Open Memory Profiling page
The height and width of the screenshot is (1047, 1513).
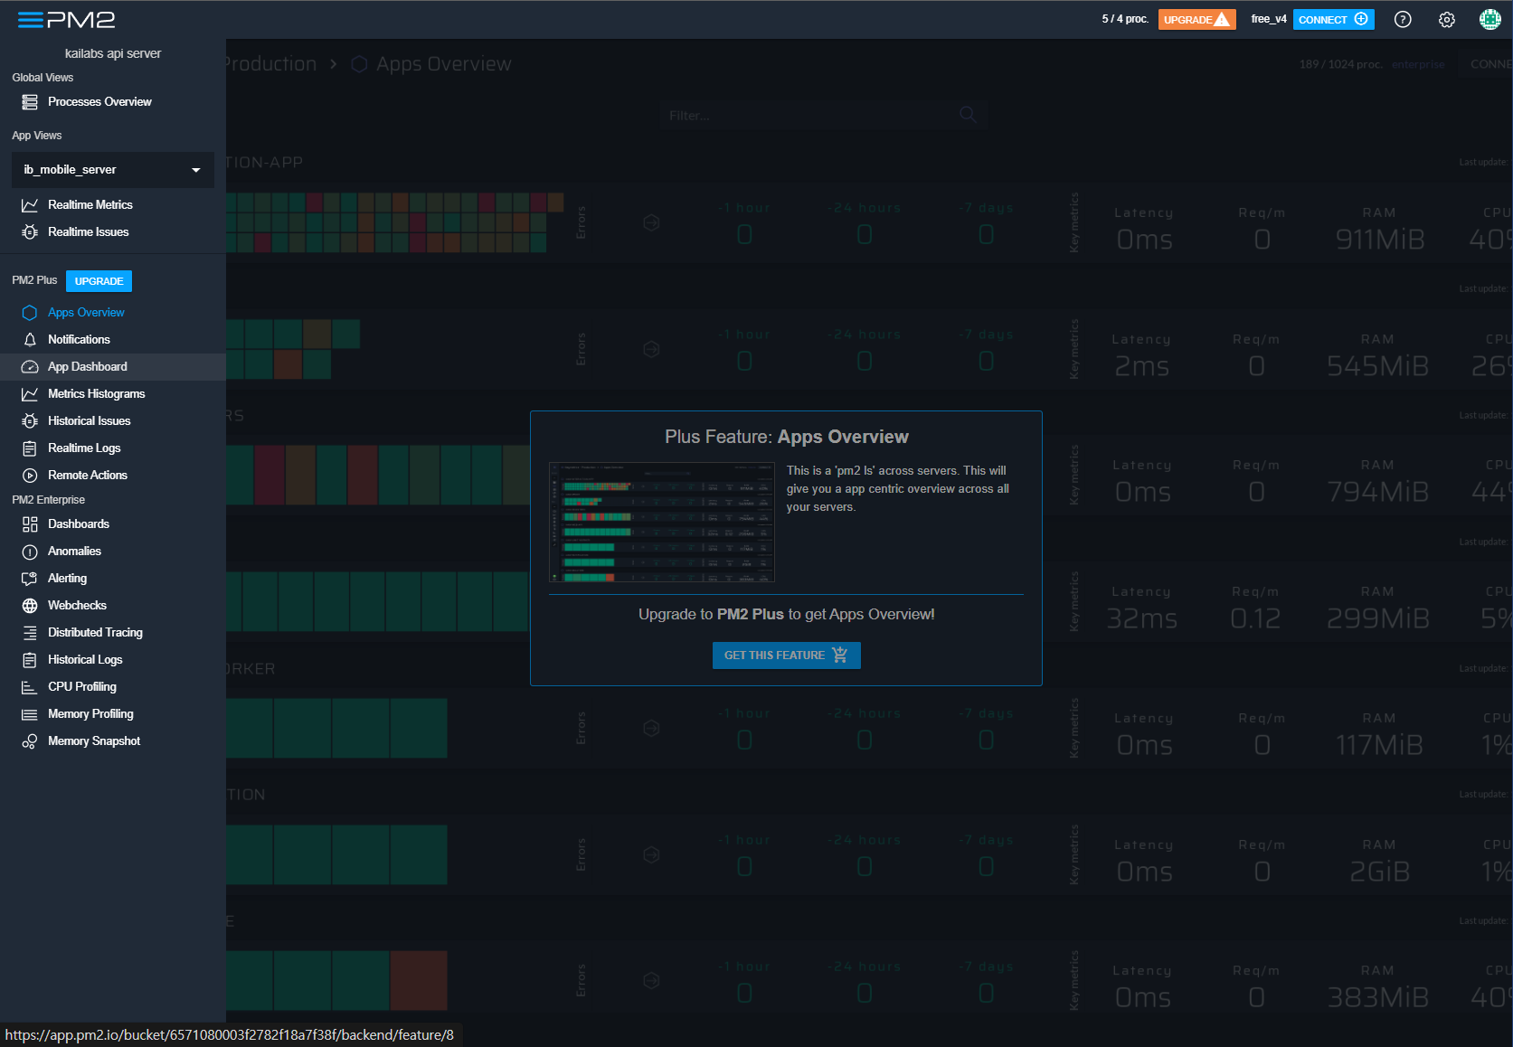[113, 714]
